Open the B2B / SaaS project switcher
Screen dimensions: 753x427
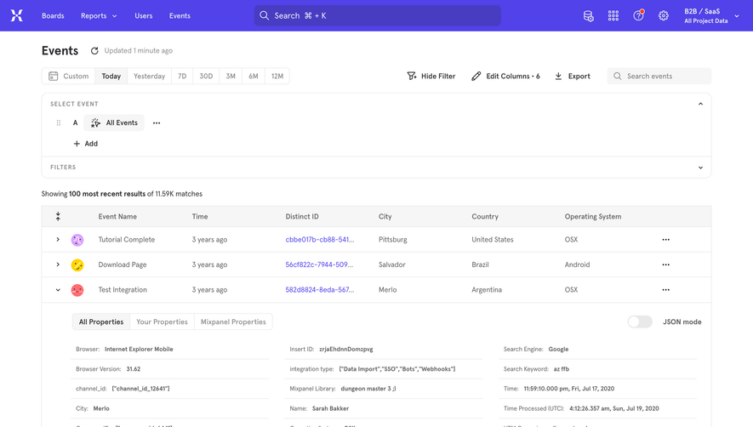tap(711, 16)
